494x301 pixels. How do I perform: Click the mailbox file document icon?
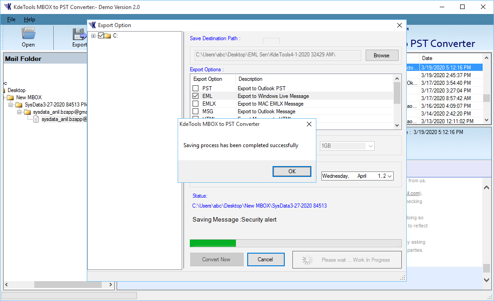36,119
